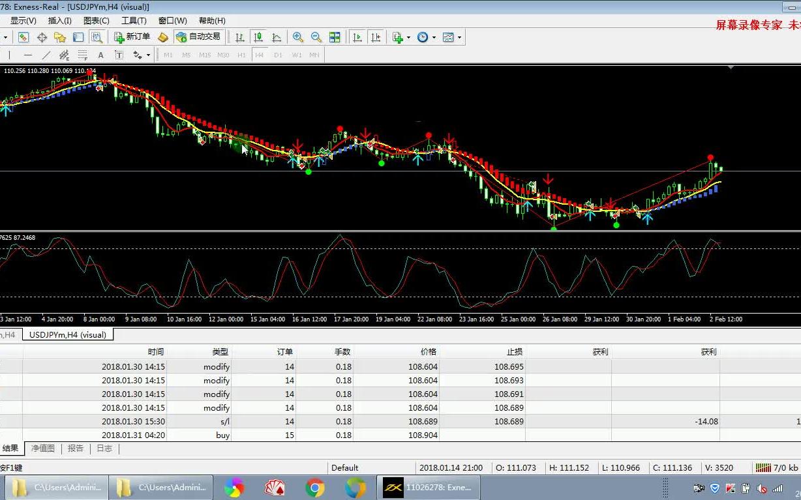Switch chart to candlestick style
801x500 pixels.
258,37
